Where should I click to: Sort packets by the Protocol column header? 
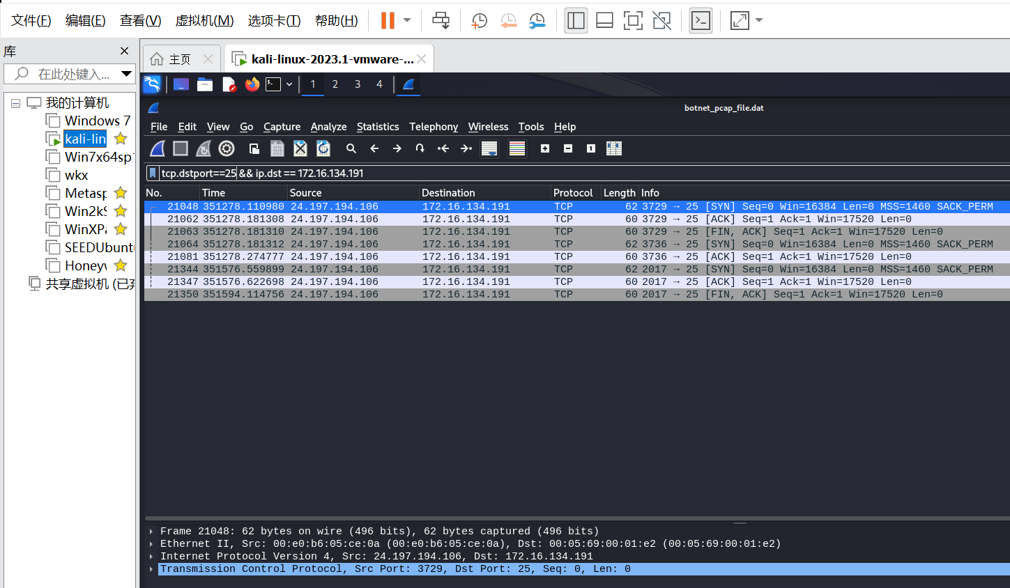[576, 193]
